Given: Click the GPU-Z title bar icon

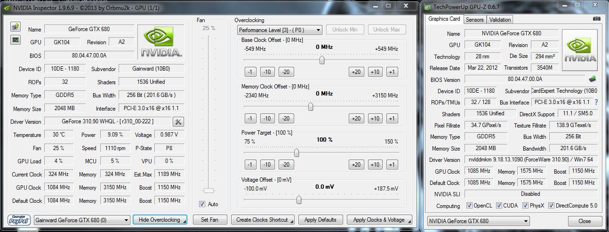Looking at the screenshot, I should (428, 7).
